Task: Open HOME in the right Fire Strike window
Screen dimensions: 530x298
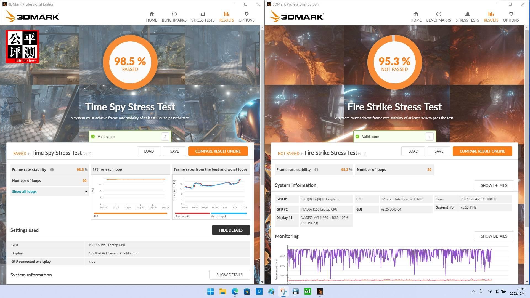Action: [416, 17]
